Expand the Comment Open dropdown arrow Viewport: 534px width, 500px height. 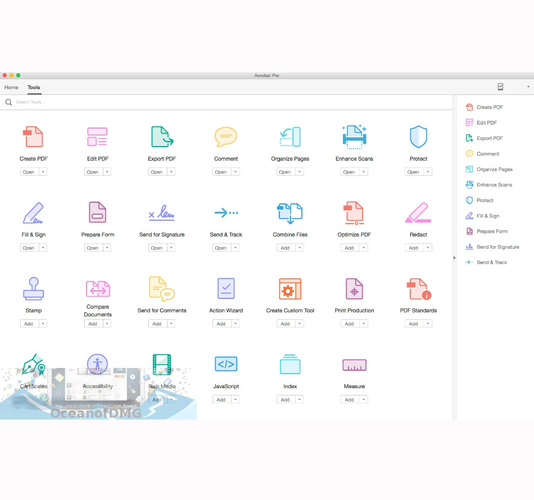236,172
